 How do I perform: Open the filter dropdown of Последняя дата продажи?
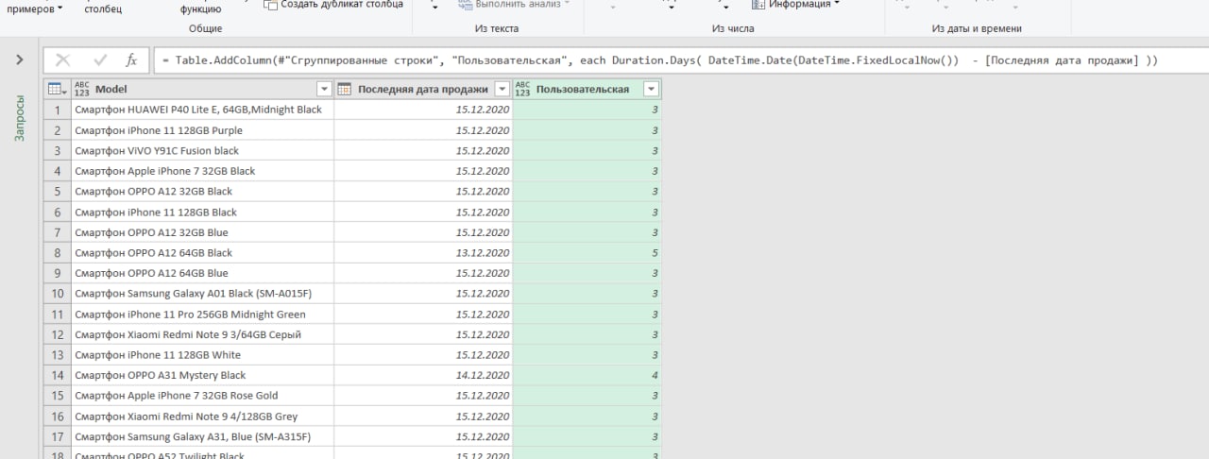[x=502, y=89]
